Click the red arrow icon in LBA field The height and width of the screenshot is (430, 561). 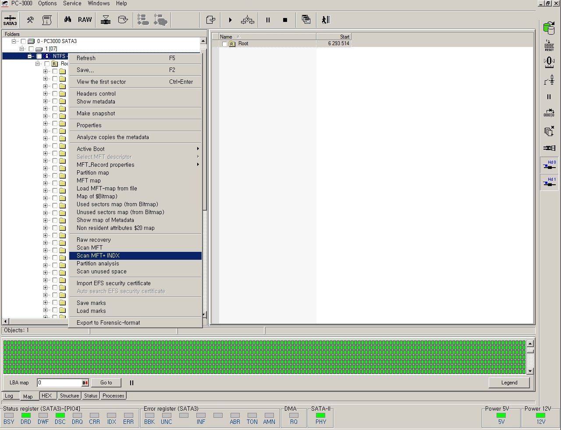(85, 383)
